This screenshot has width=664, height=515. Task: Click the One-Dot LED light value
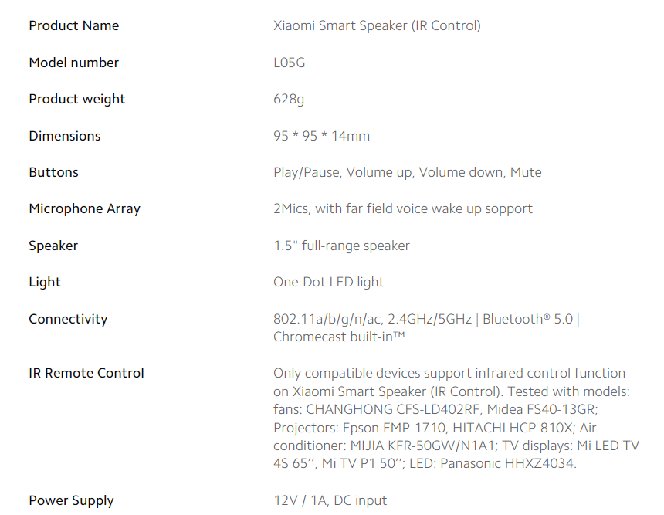click(329, 282)
